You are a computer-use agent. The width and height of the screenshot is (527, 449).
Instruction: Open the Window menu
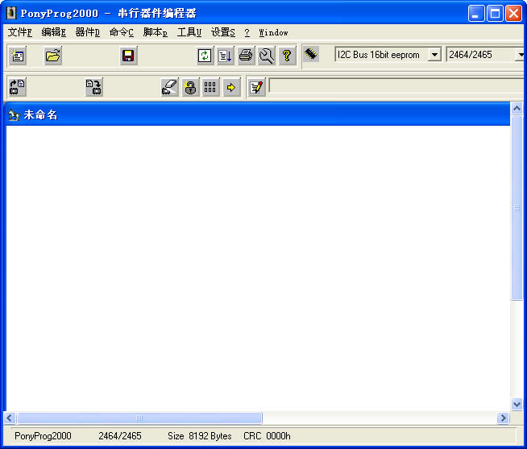point(273,33)
